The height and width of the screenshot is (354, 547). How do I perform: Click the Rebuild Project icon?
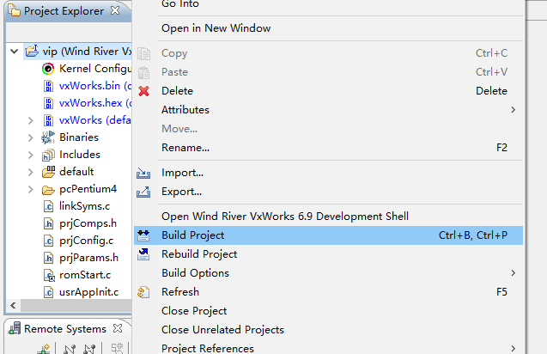pos(143,254)
